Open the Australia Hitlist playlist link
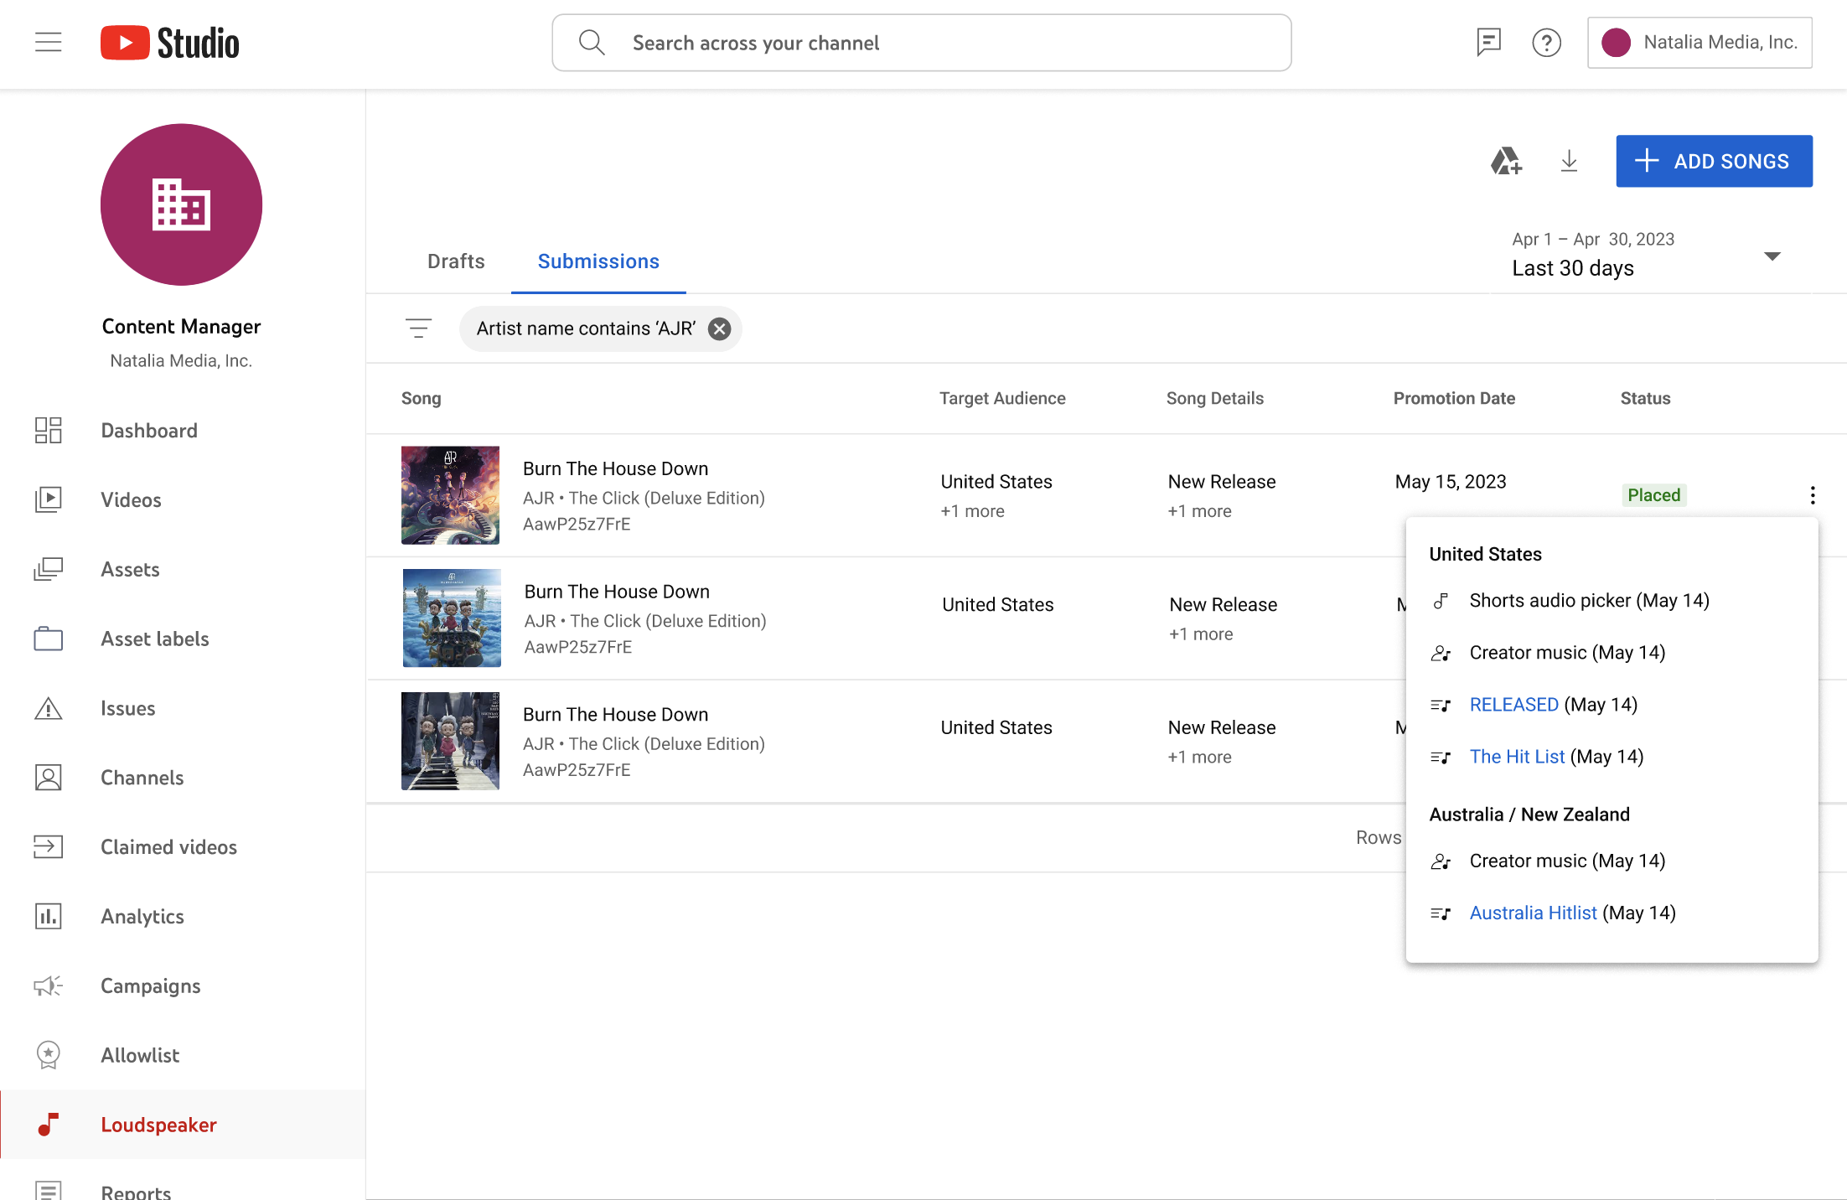The width and height of the screenshot is (1847, 1200). (1533, 913)
